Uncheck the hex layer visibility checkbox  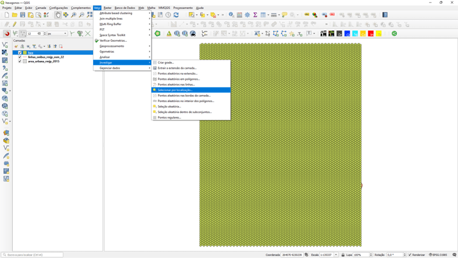(x=20, y=52)
